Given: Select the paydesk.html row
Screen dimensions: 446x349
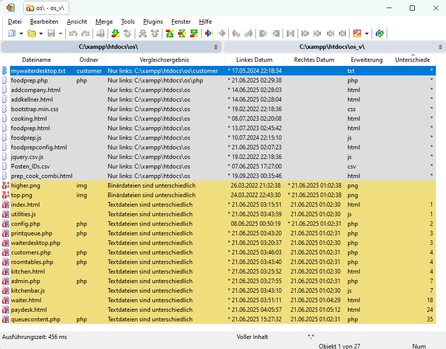Looking at the screenshot, I should coord(29,310).
